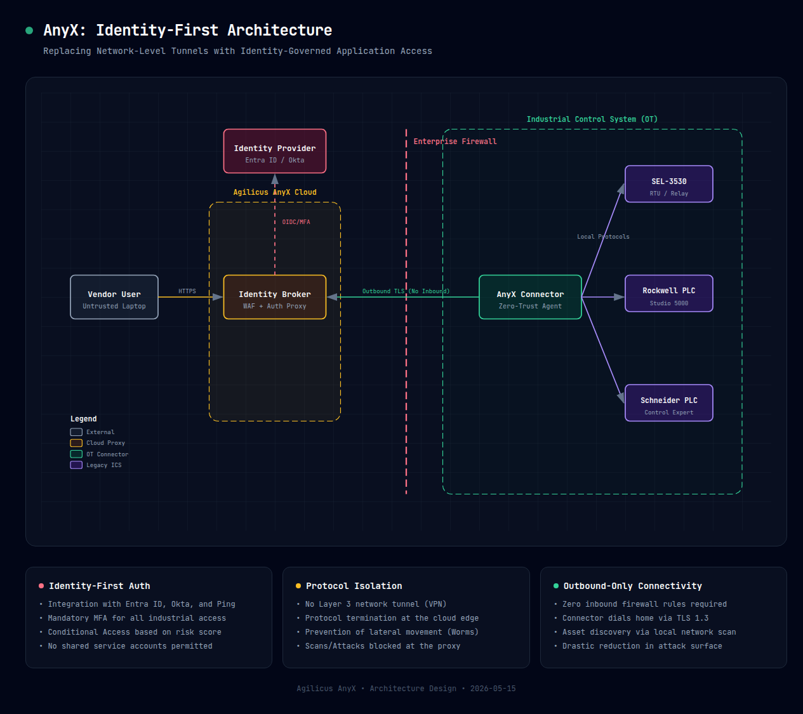Click 'Zero inbound firewall rules required'
The width and height of the screenshot is (803, 714).
click(x=645, y=604)
